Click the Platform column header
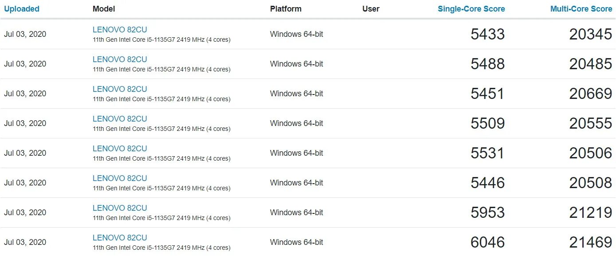 286,9
